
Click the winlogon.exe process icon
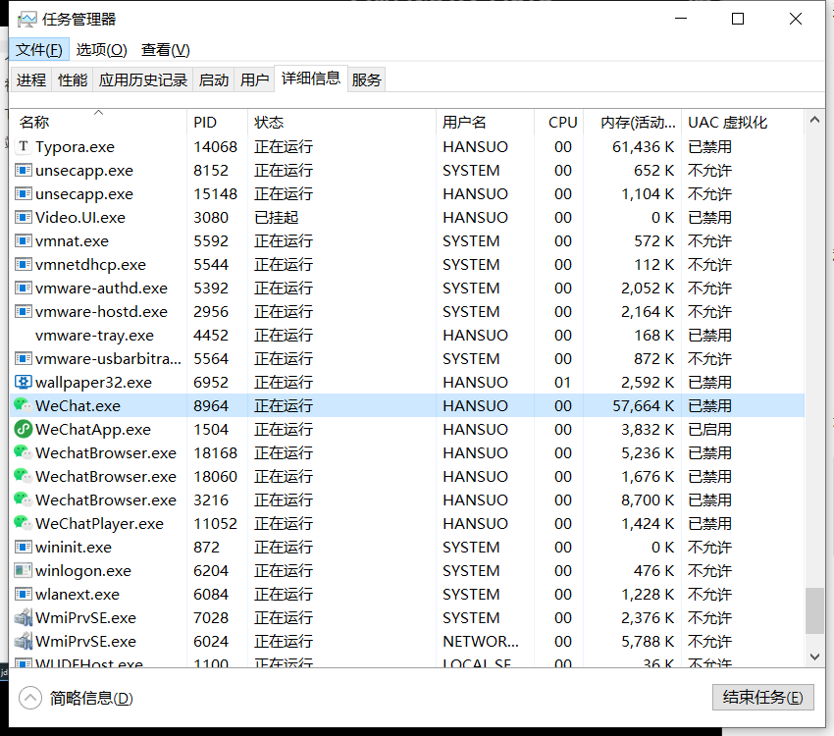[x=23, y=570]
